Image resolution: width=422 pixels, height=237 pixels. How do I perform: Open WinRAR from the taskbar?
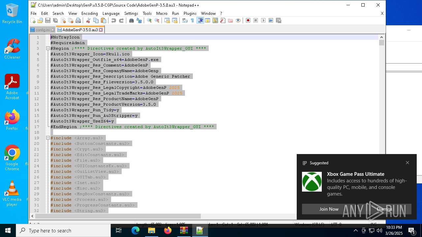[184, 230]
